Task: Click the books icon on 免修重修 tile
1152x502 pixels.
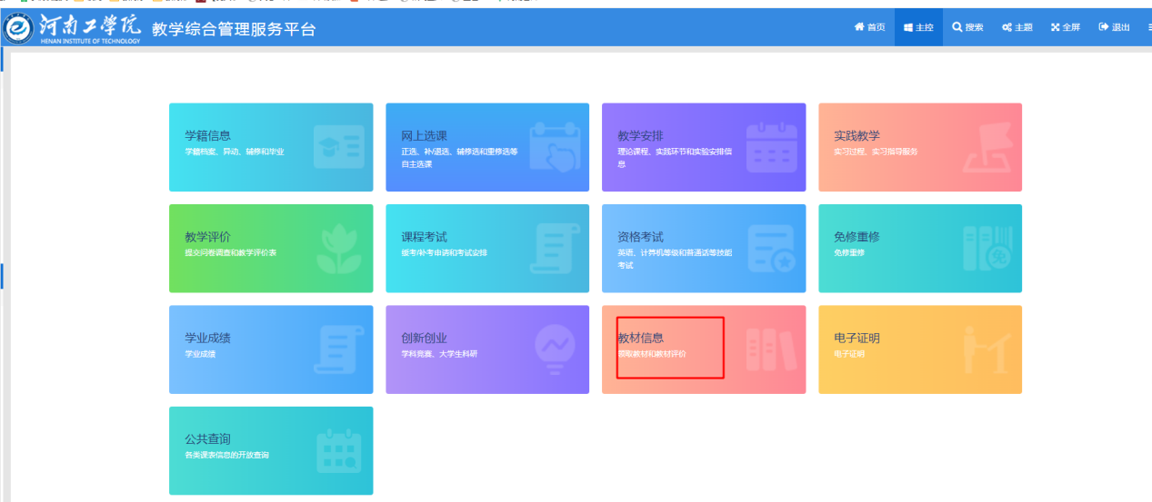Action: coord(987,249)
